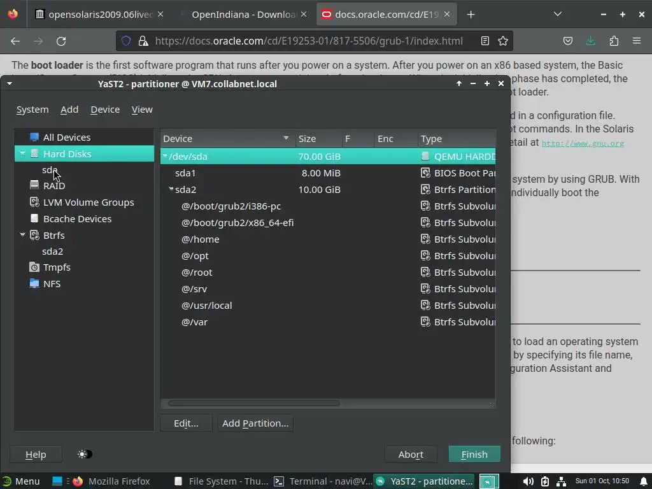Open the Pocket save icon in Firefox
The image size is (652, 489).
pos(568,41)
